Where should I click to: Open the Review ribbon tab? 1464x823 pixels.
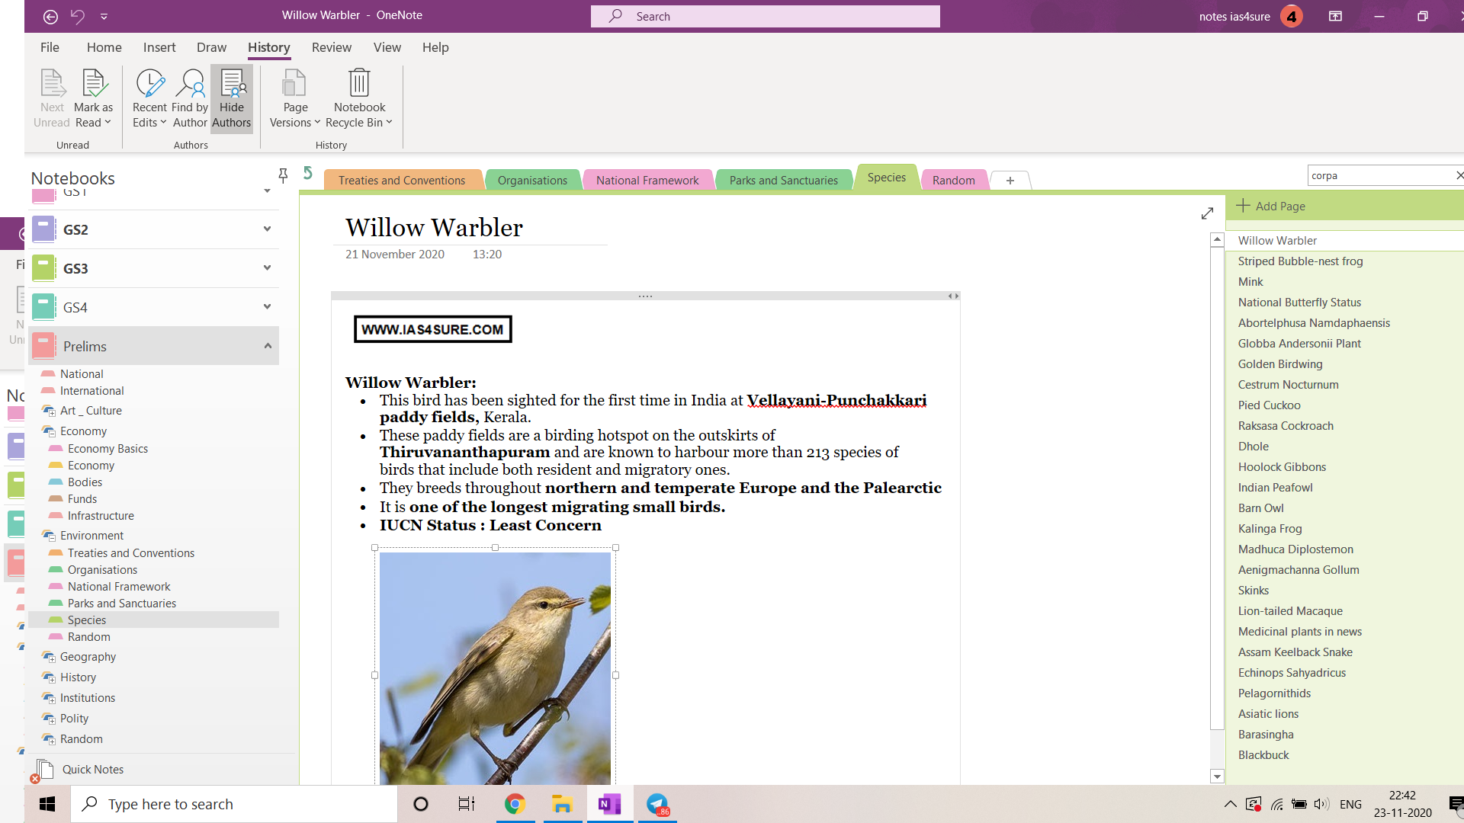tap(331, 47)
